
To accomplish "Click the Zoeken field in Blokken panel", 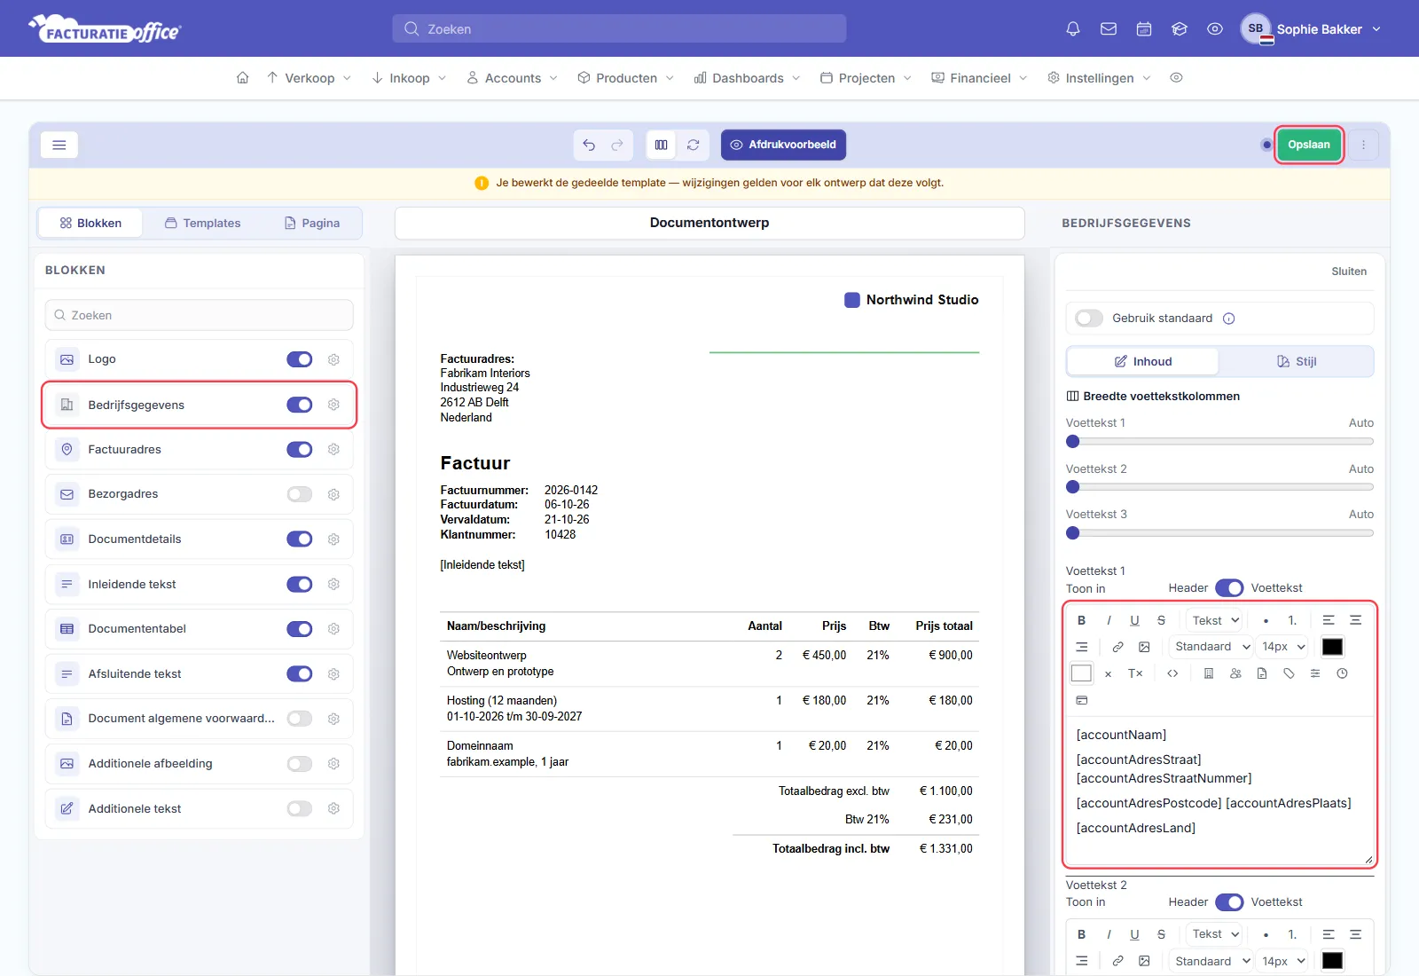I will (200, 315).
